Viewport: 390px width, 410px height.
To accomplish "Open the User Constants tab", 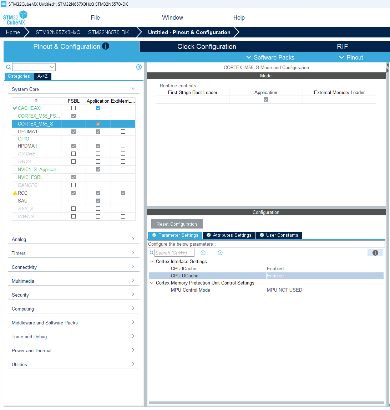I will (x=279, y=235).
